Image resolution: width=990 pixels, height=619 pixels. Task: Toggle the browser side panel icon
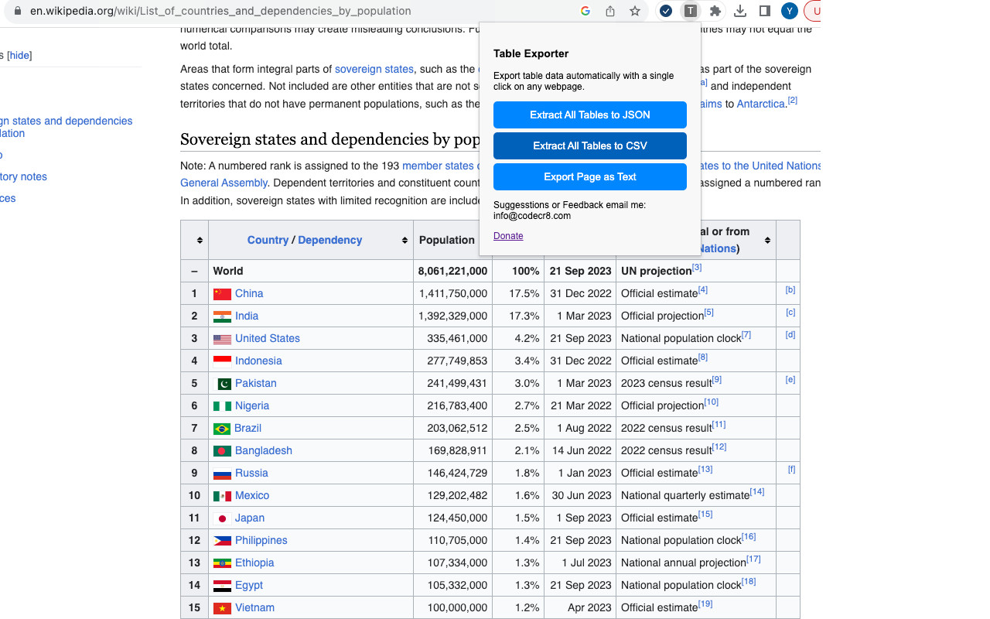click(765, 11)
